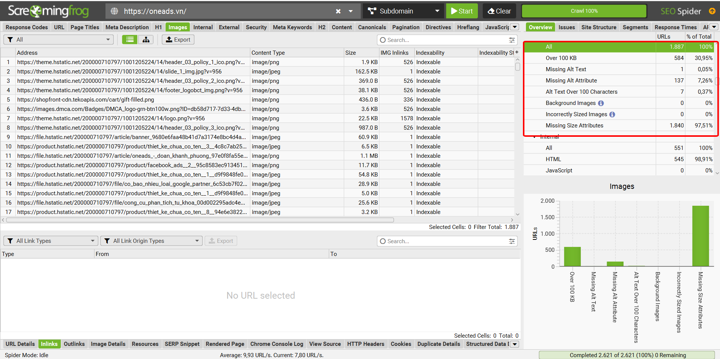Select the gift-filled.png image row
This screenshot has height=359, width=720.
tap(258, 100)
